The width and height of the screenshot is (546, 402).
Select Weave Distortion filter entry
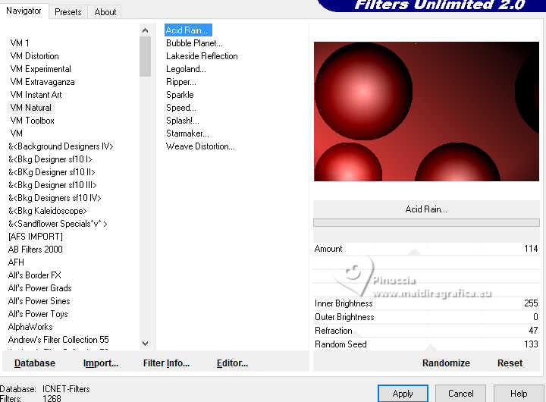point(200,146)
